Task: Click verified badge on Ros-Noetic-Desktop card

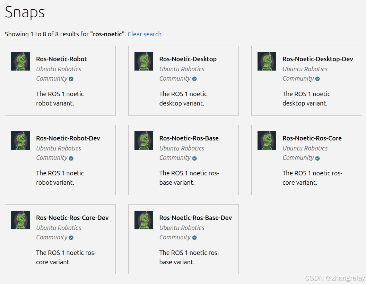Action: (x=194, y=79)
